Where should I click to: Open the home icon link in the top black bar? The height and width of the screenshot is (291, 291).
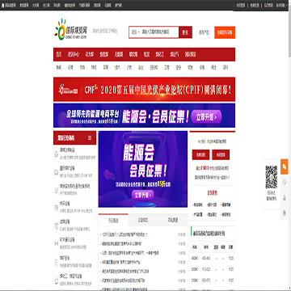tap(3, 5)
